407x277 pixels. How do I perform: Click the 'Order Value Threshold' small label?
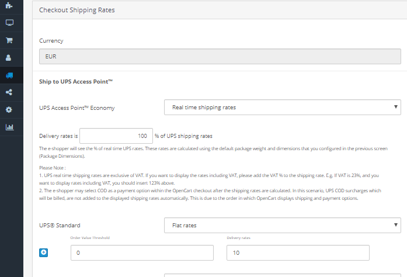pos(90,238)
